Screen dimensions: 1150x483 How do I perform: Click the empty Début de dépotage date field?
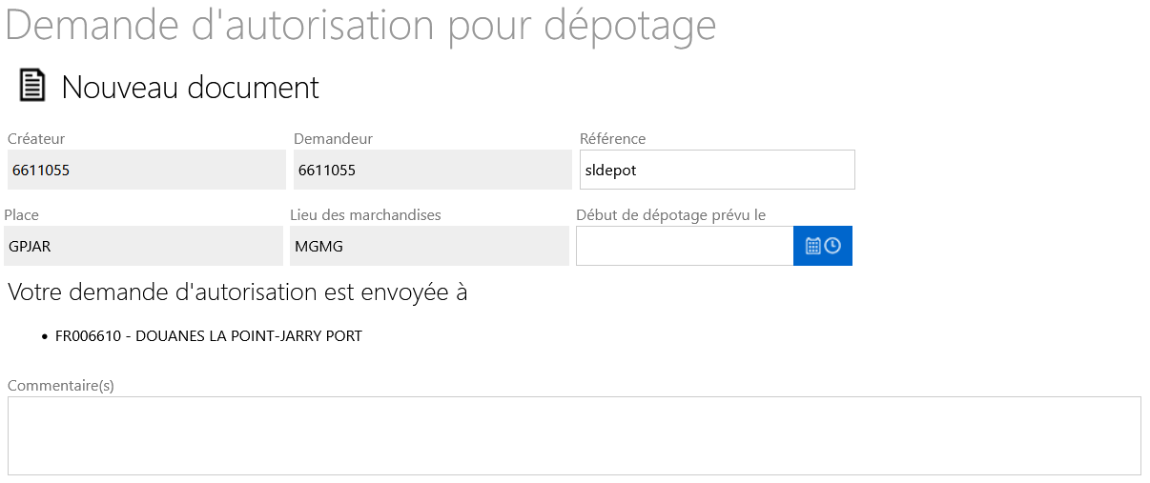(685, 246)
